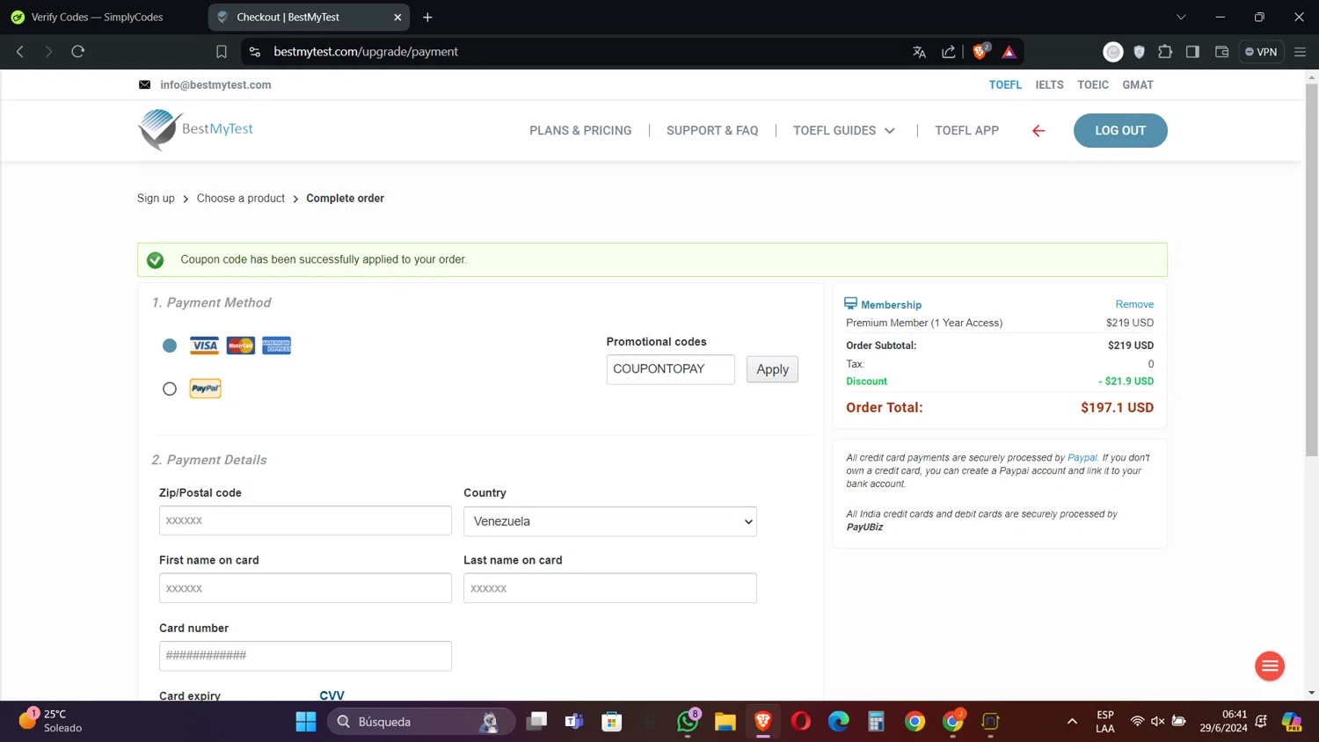
Task: Open the TOEFL APP menu item
Action: (x=966, y=130)
